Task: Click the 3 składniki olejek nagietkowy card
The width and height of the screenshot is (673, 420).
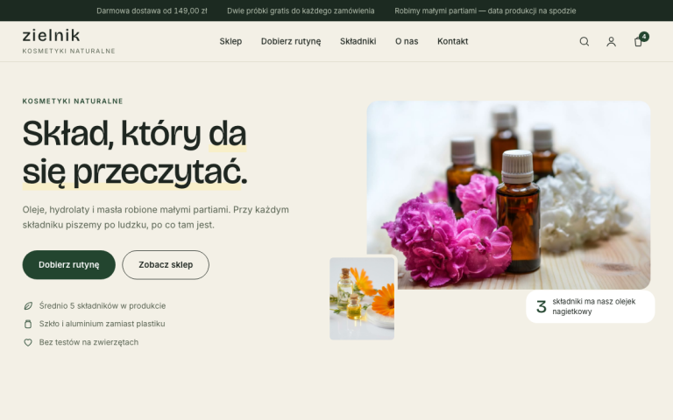Action: (590, 306)
